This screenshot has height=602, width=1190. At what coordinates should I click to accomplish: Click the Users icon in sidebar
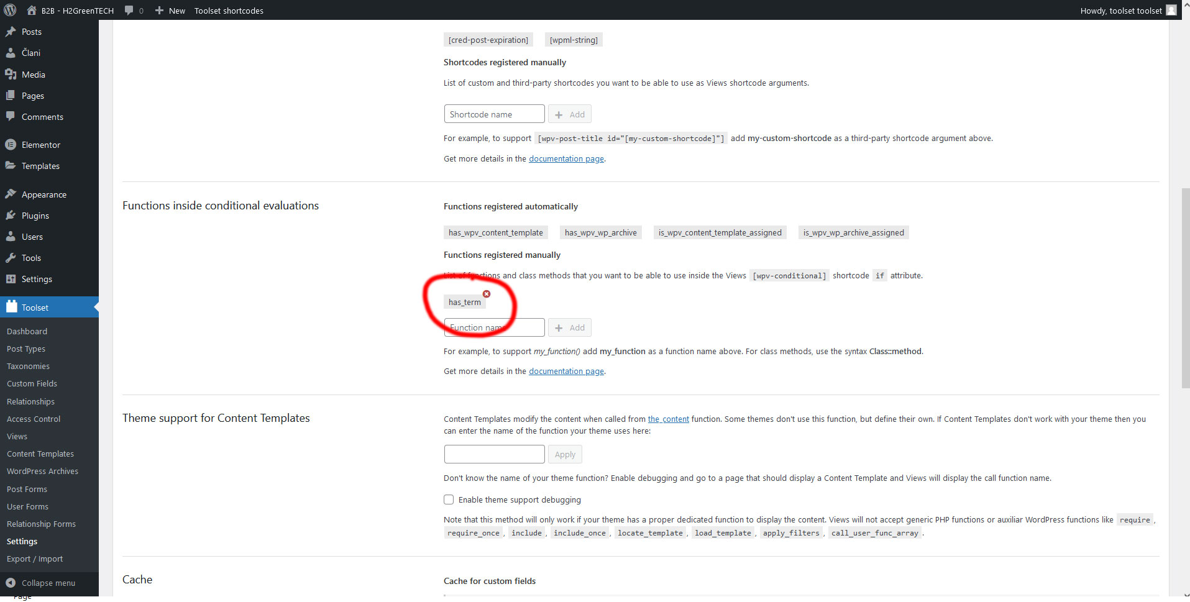(x=11, y=237)
